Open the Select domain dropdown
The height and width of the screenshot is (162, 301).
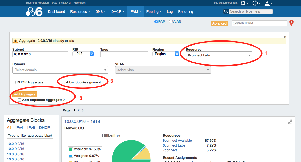(x=60, y=70)
